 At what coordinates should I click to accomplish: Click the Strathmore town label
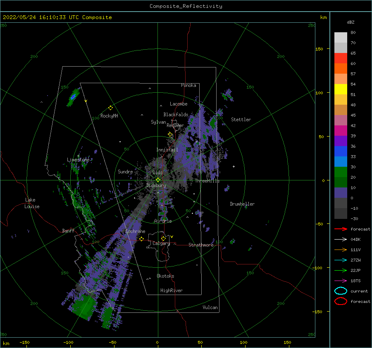[201, 245]
